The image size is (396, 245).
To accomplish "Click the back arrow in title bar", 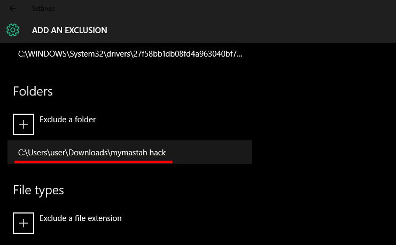I will pyautogui.click(x=13, y=9).
